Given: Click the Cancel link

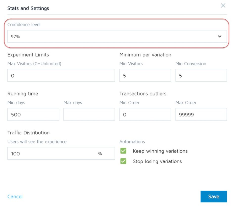Looking at the screenshot, I should point(15,197).
